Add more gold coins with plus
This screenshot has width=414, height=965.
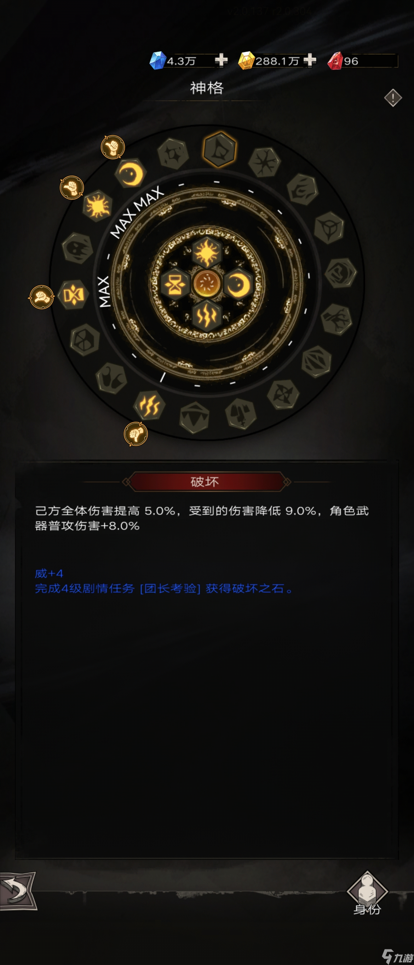(x=310, y=60)
